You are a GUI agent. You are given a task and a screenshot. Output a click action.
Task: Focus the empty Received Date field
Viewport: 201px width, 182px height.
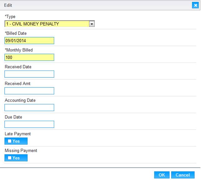pos(29,74)
